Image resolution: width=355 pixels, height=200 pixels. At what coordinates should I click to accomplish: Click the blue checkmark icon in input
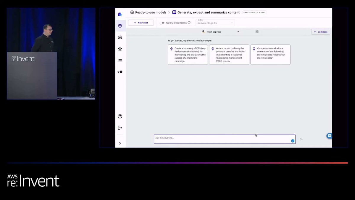point(293,141)
